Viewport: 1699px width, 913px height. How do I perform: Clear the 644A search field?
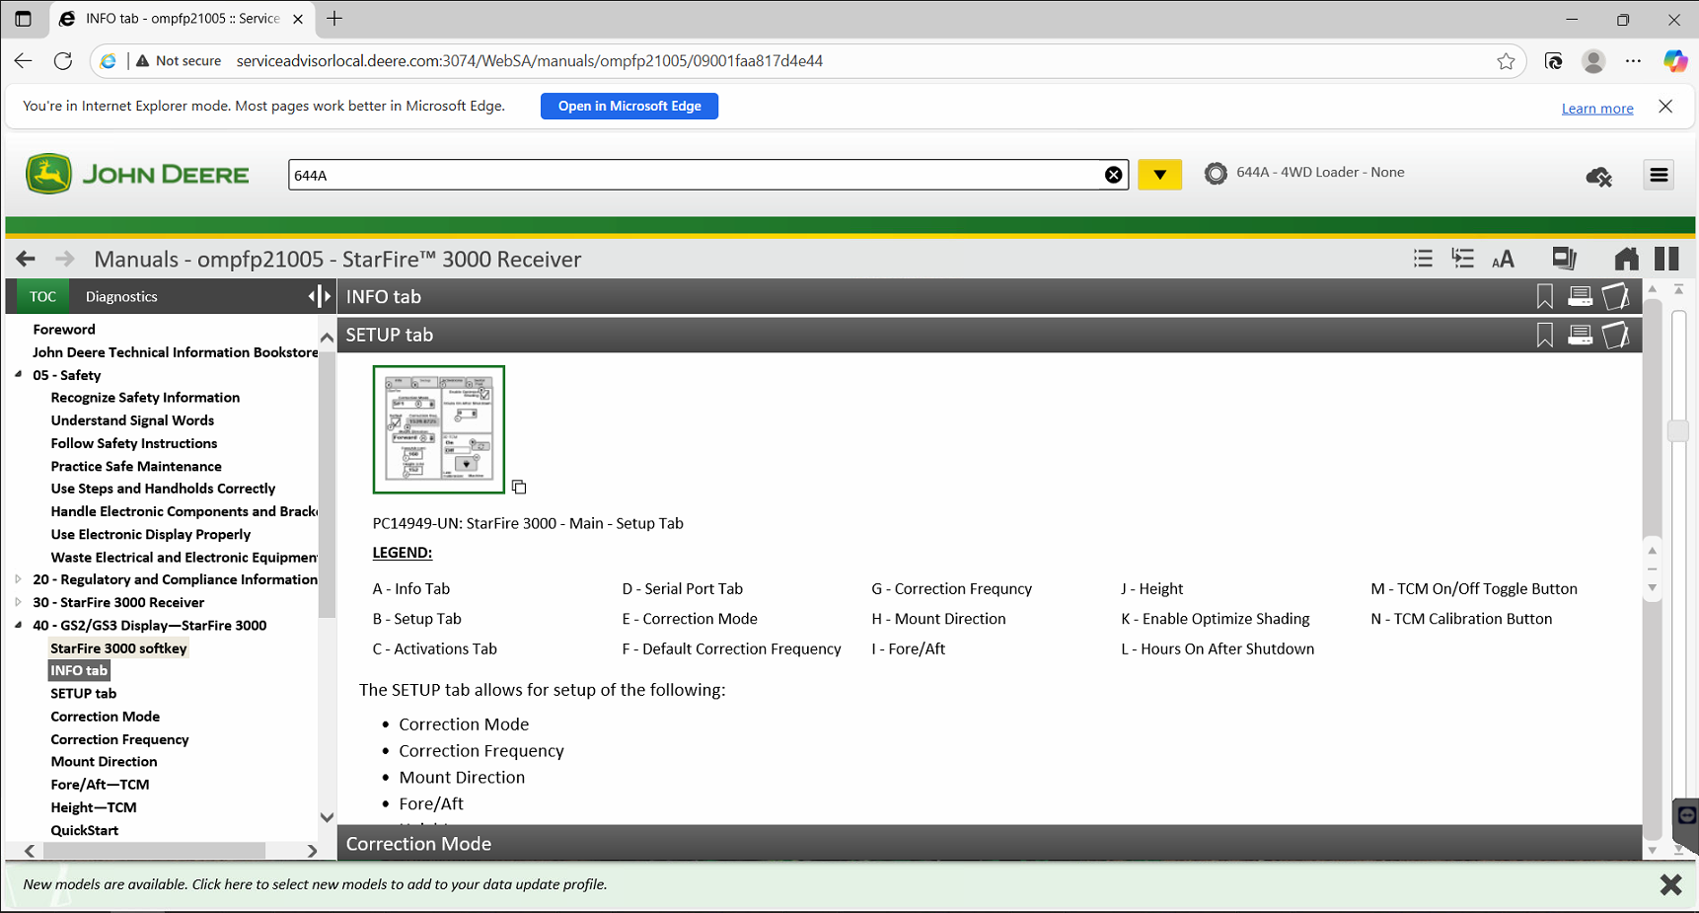click(1113, 175)
